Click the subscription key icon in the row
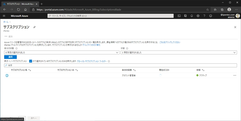241x121 pixels. pyautogui.click(x=7, y=76)
